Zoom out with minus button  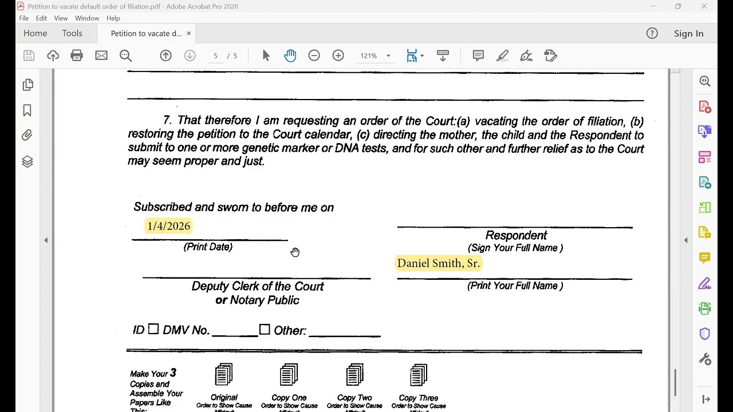coord(314,56)
